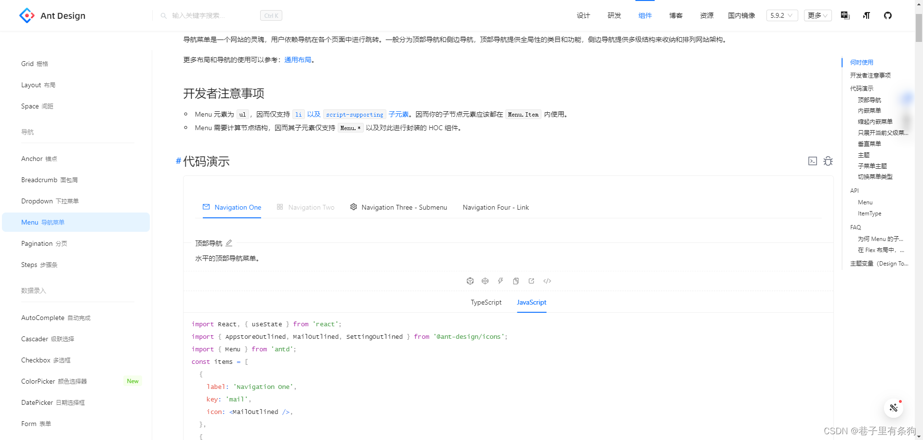Edit the 顶部导航 demo title with the pencil icon
Viewport: 923px width, 440px height.
pos(229,243)
